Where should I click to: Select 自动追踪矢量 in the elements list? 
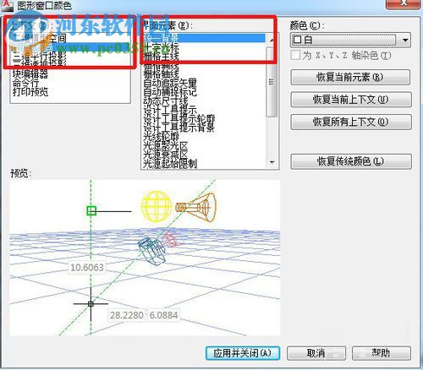coord(170,84)
